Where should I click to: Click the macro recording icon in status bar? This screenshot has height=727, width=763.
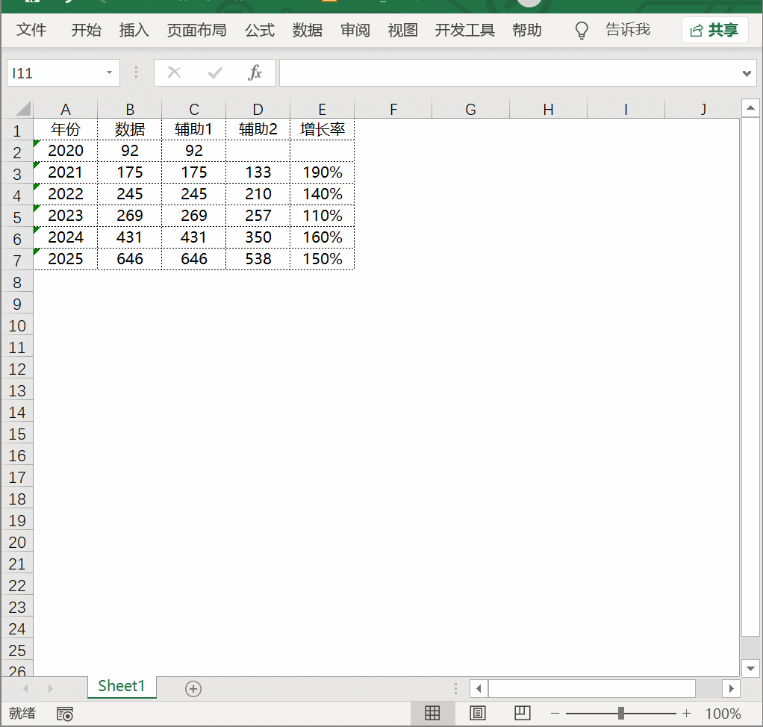pos(65,714)
